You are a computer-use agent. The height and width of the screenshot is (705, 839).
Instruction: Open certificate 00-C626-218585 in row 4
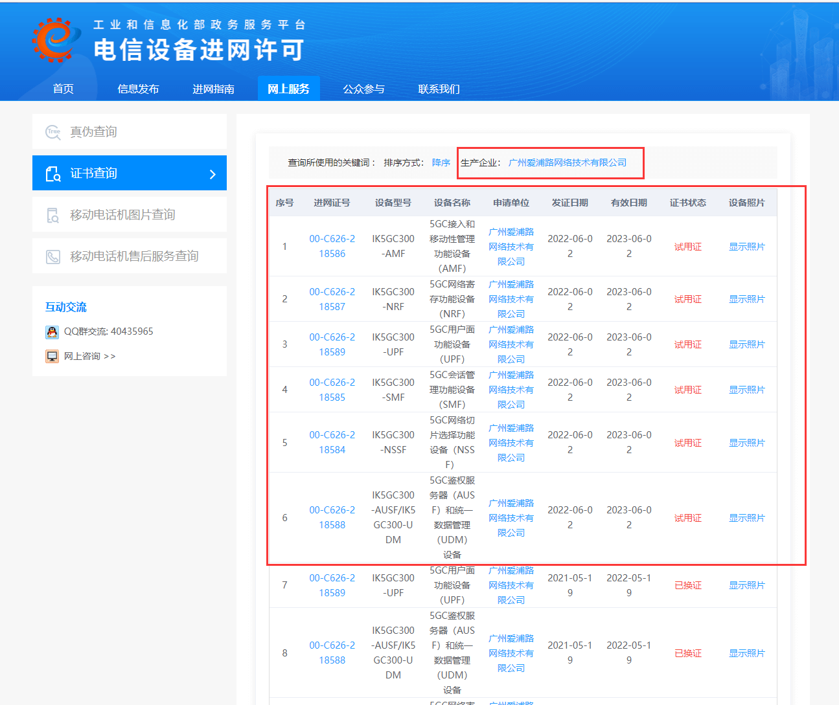click(x=332, y=390)
